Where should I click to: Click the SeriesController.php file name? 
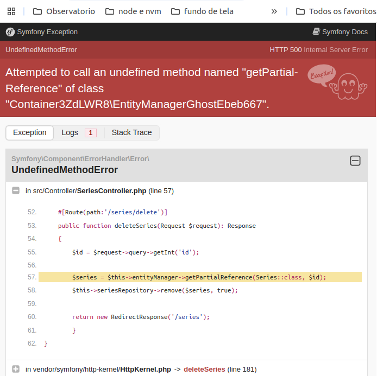click(x=111, y=191)
